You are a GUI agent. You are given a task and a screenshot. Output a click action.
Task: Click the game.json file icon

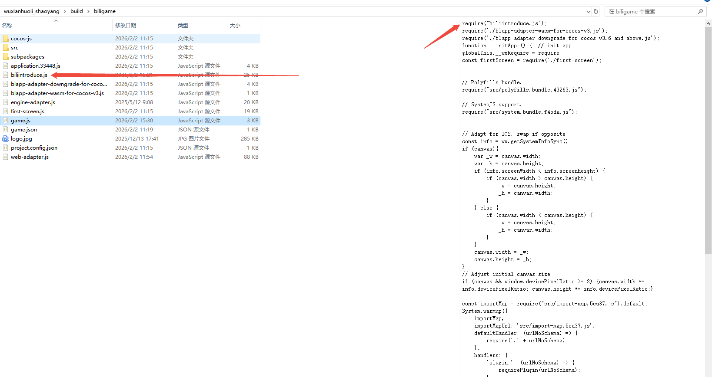pyautogui.click(x=6, y=130)
